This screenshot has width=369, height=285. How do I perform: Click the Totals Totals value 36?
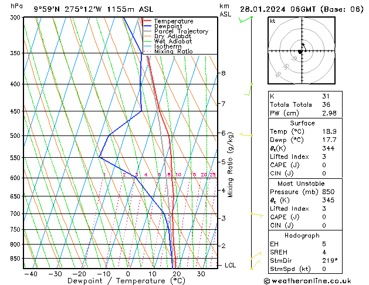[326, 104]
